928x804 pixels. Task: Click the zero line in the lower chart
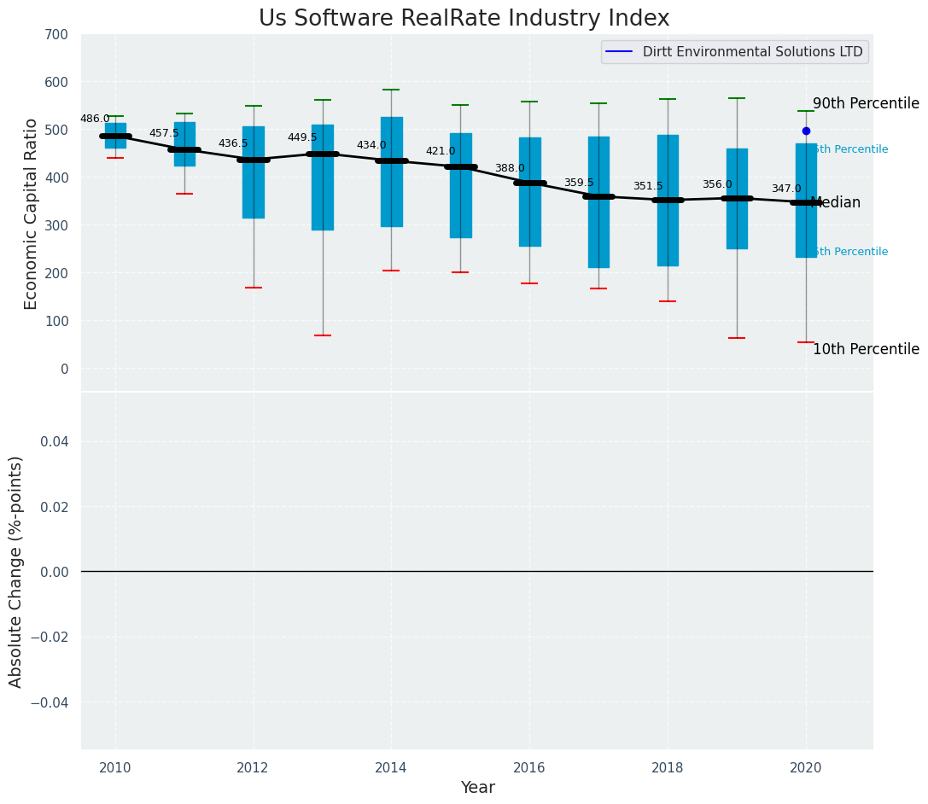click(x=477, y=572)
